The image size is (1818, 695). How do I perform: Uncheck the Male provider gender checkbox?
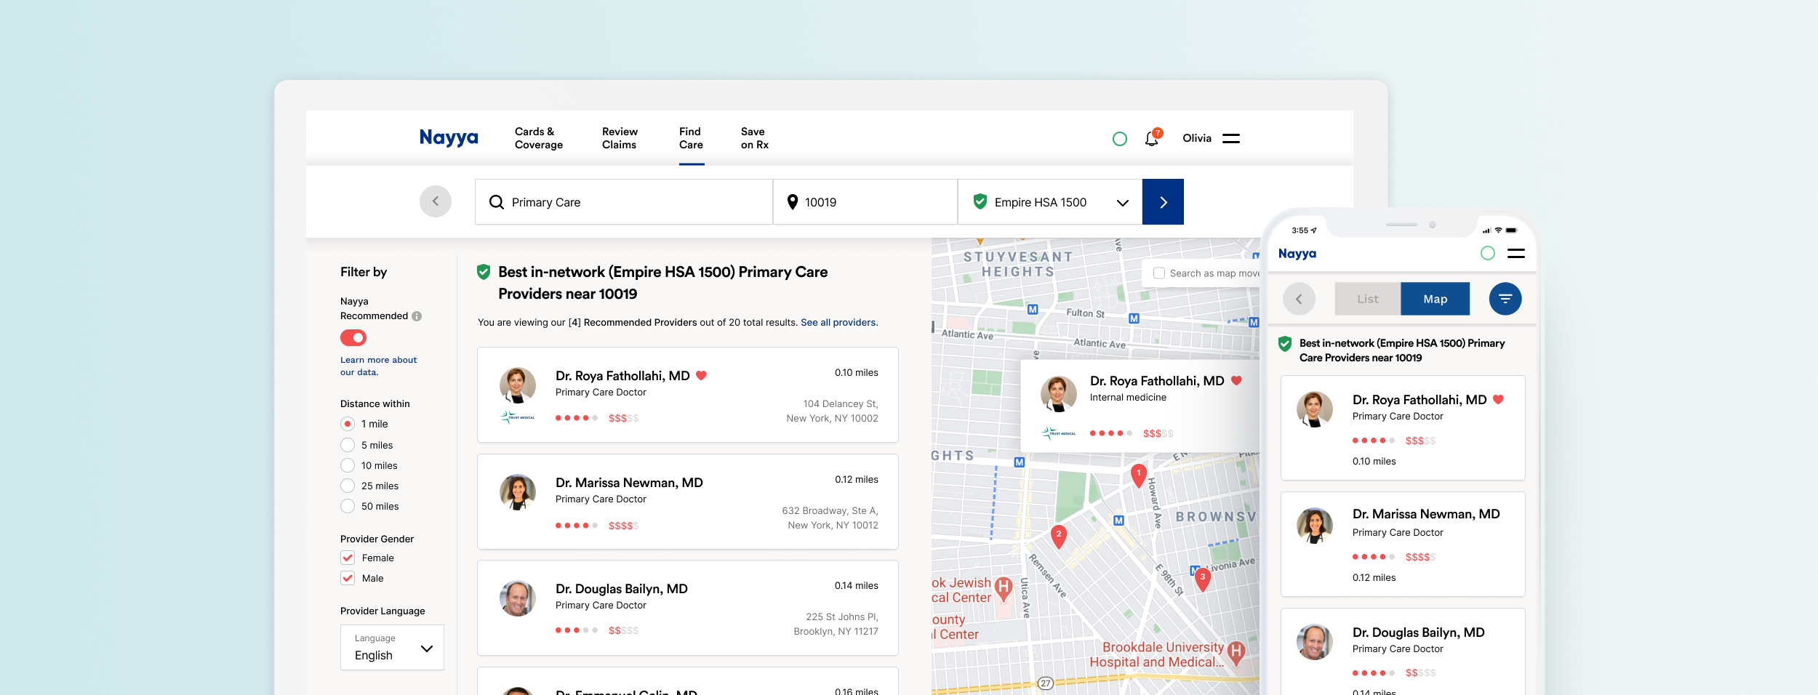tap(348, 578)
